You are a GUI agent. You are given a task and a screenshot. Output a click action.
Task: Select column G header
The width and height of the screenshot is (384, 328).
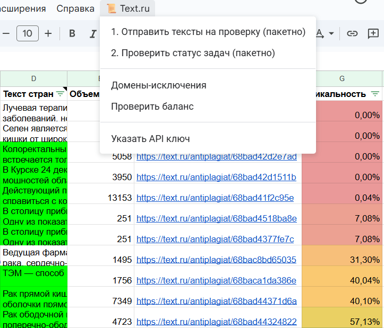pos(342,78)
